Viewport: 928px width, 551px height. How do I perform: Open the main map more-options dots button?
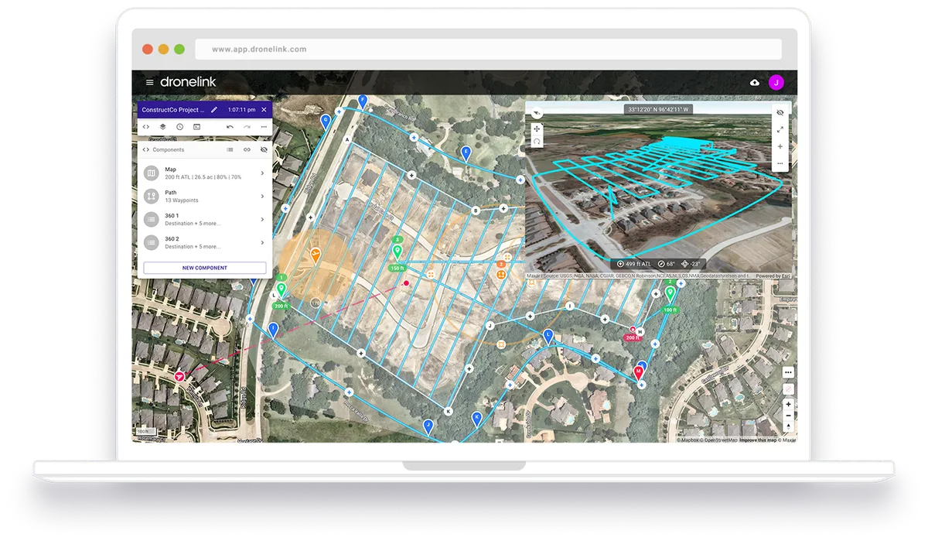(788, 372)
